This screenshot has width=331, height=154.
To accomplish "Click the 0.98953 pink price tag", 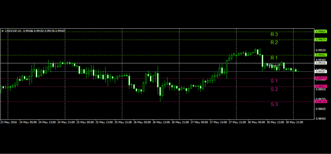I will 321,86.
